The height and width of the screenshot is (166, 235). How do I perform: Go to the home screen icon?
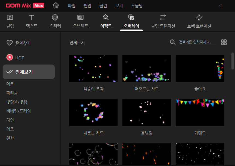[x=56, y=5]
